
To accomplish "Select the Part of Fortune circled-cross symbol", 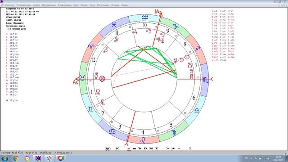I will 102,79.
